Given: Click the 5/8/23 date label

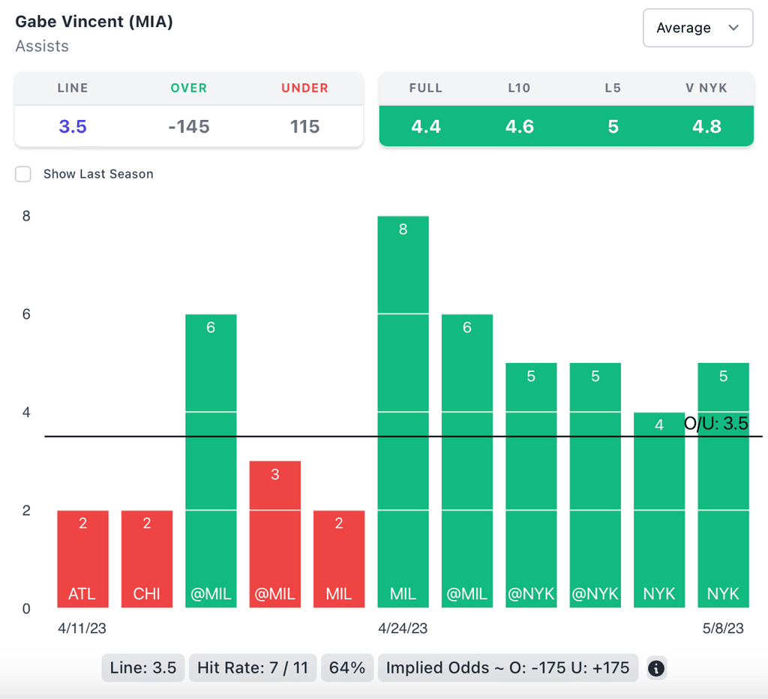Looking at the screenshot, I should [x=723, y=628].
